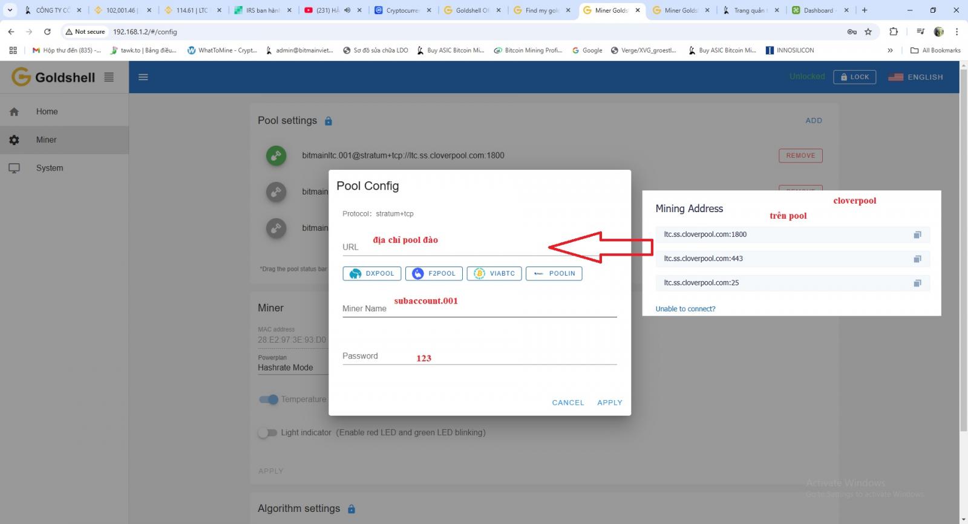Open the All Bookmarks folder
968x524 pixels.
935,50
